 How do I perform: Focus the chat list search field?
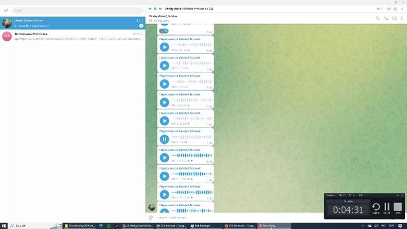pos(77,11)
